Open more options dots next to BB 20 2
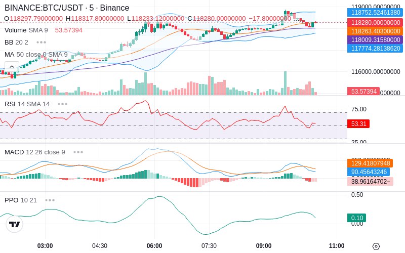Viewport: 405px width, 253px height. [42, 42]
